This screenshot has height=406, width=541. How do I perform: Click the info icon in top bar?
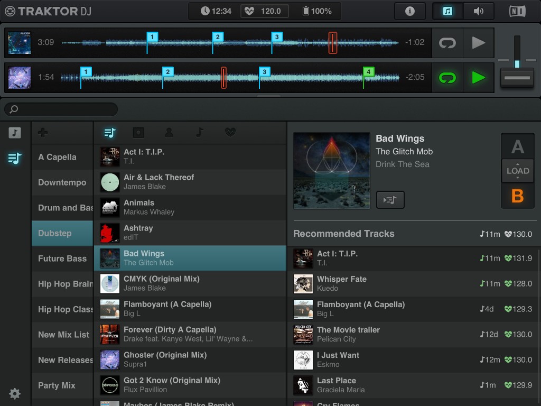409,11
